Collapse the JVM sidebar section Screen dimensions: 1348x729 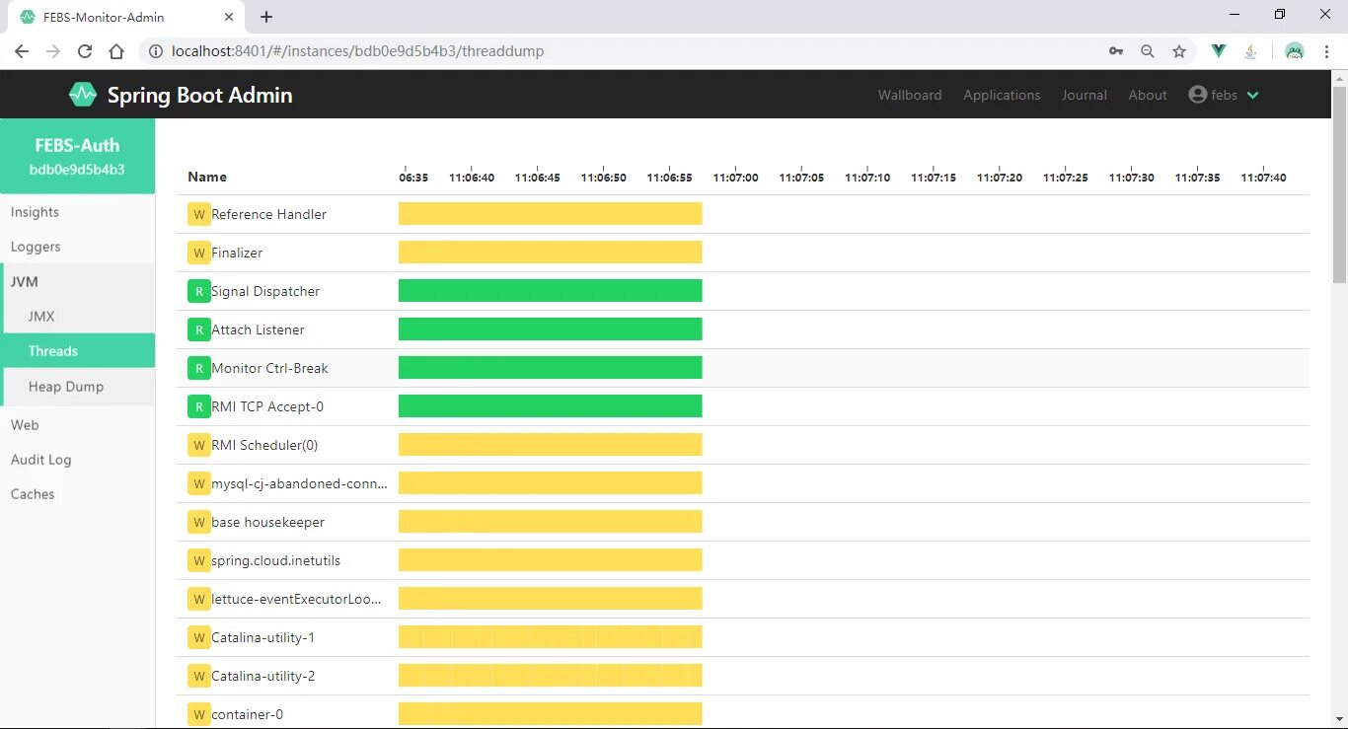(x=77, y=282)
